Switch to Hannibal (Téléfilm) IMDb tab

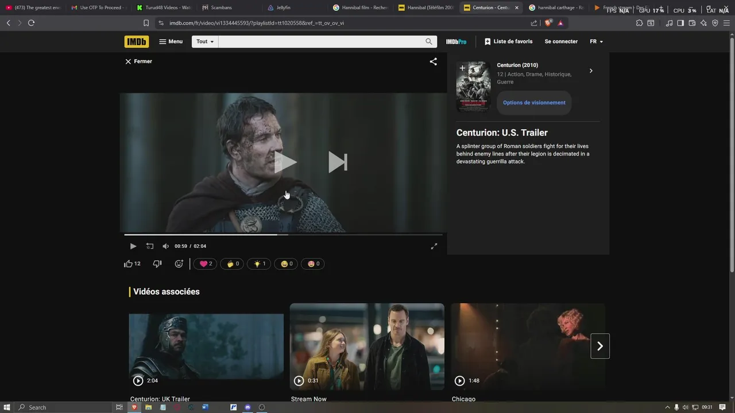point(426,7)
